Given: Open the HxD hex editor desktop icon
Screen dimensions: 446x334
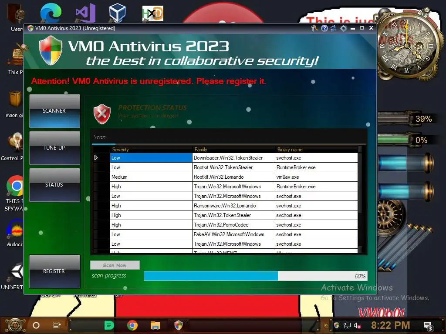Looking at the screenshot, I should pos(153,13).
